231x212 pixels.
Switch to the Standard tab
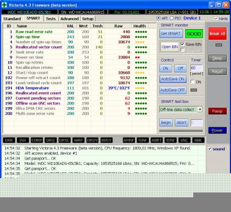click(x=12, y=19)
